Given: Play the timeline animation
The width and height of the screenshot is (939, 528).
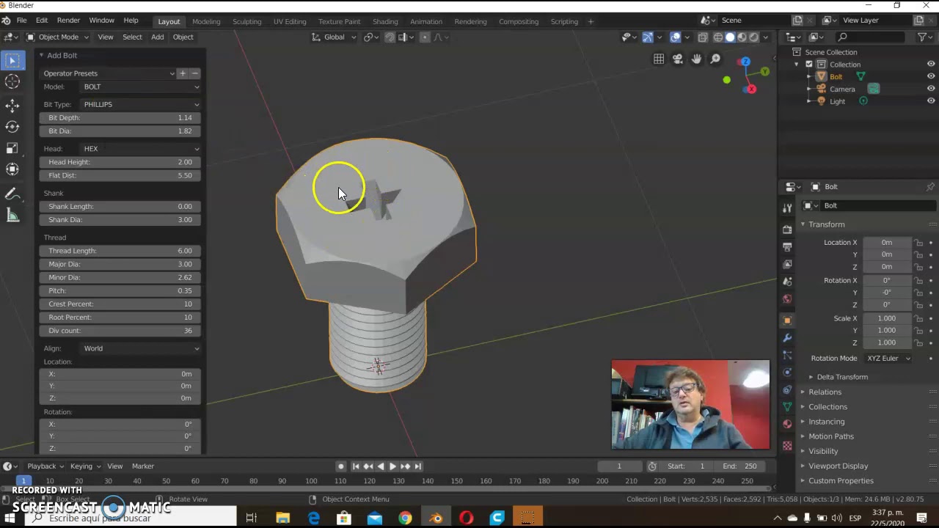Looking at the screenshot, I should click(x=392, y=466).
